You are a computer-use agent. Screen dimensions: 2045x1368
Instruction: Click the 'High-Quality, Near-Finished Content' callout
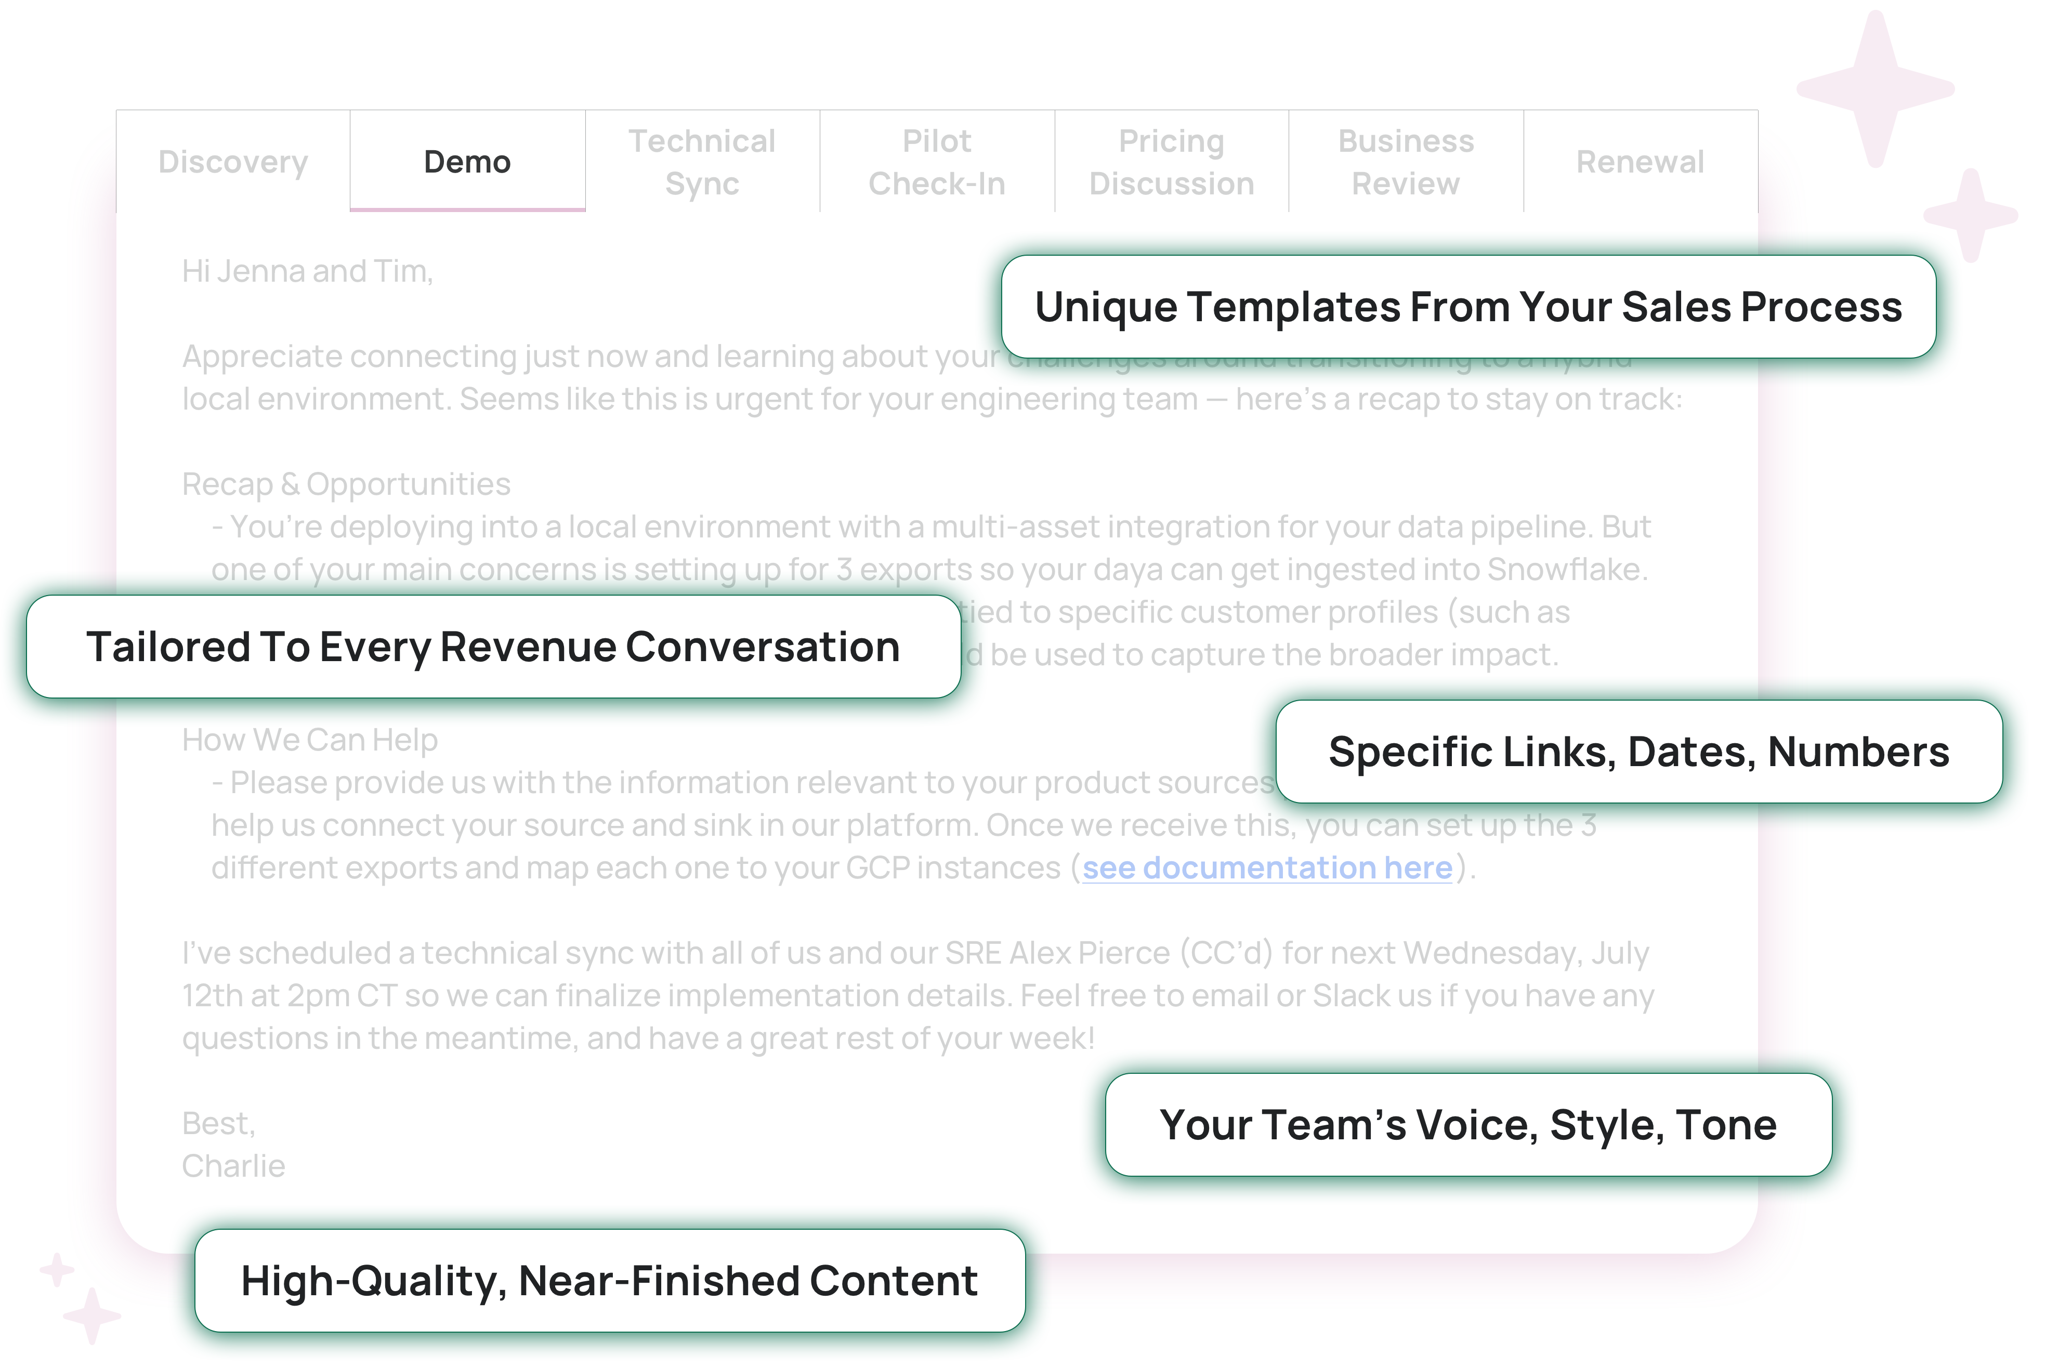tap(609, 1280)
